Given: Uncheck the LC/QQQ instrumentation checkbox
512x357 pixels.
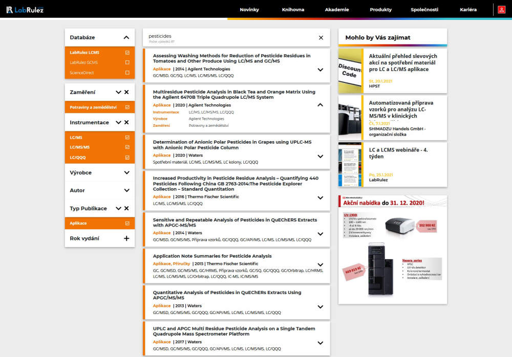Looking at the screenshot, I should (127, 158).
